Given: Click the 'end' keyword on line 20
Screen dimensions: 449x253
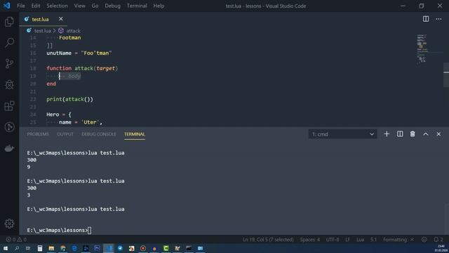Looking at the screenshot, I should coord(51,84).
